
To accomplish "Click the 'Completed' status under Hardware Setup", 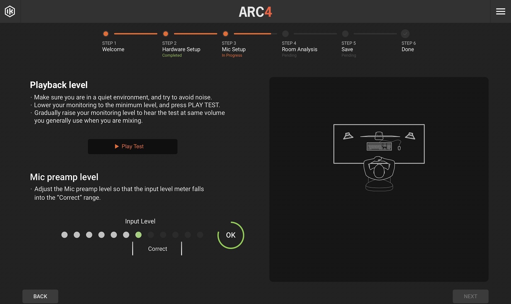I will point(172,55).
